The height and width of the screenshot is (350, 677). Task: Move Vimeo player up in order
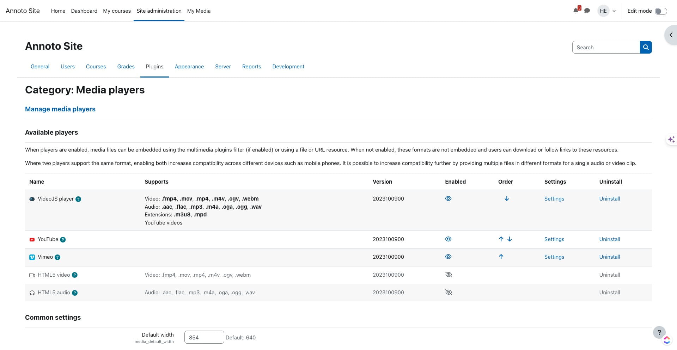pos(501,257)
